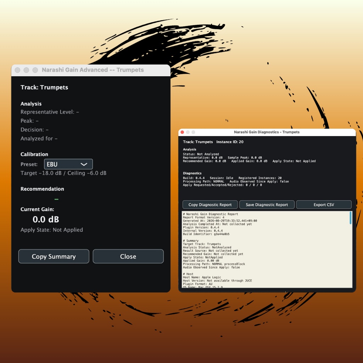Click the "Plugin Format: AU" report line
Screen dimensions: 363x363
point(197,284)
